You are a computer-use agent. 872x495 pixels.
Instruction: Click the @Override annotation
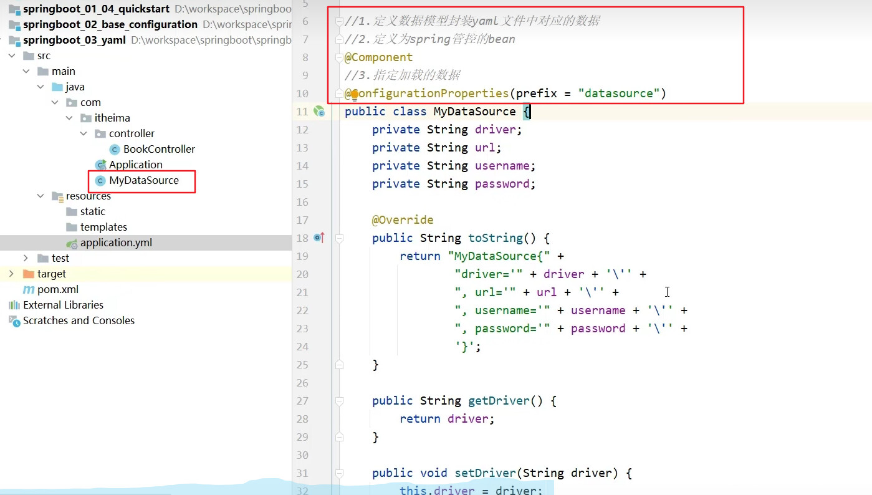click(x=403, y=219)
